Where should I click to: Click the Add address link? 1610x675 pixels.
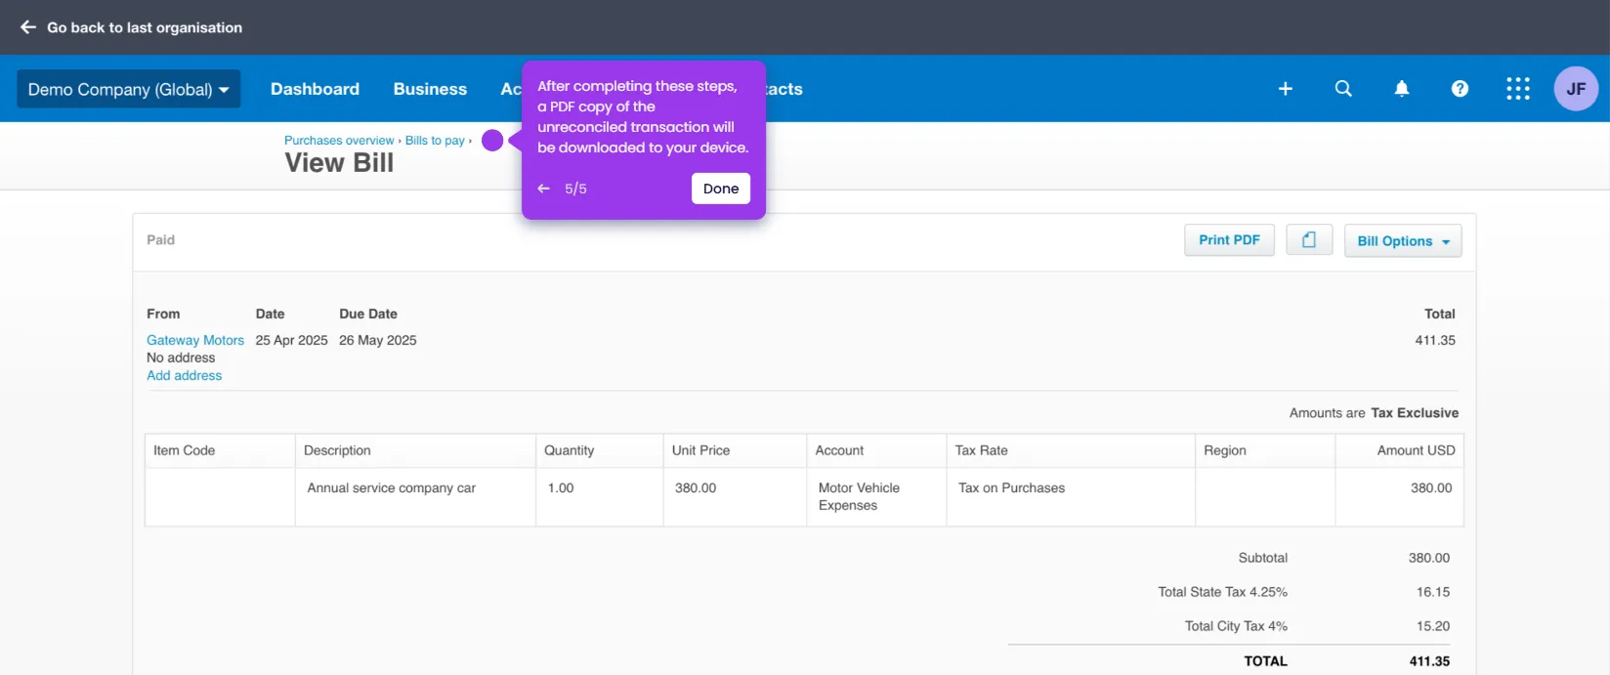coord(184,375)
